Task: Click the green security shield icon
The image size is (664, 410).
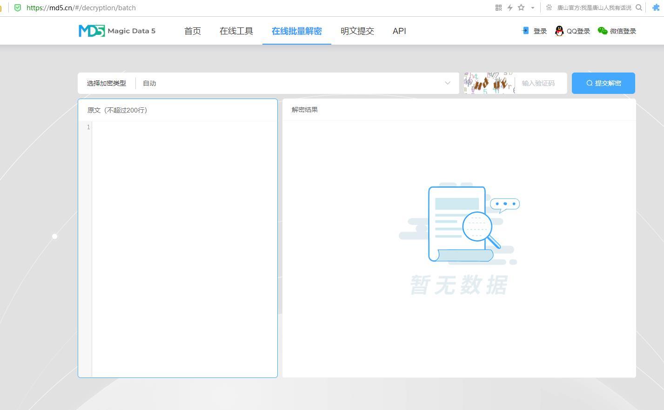Action: [x=18, y=7]
